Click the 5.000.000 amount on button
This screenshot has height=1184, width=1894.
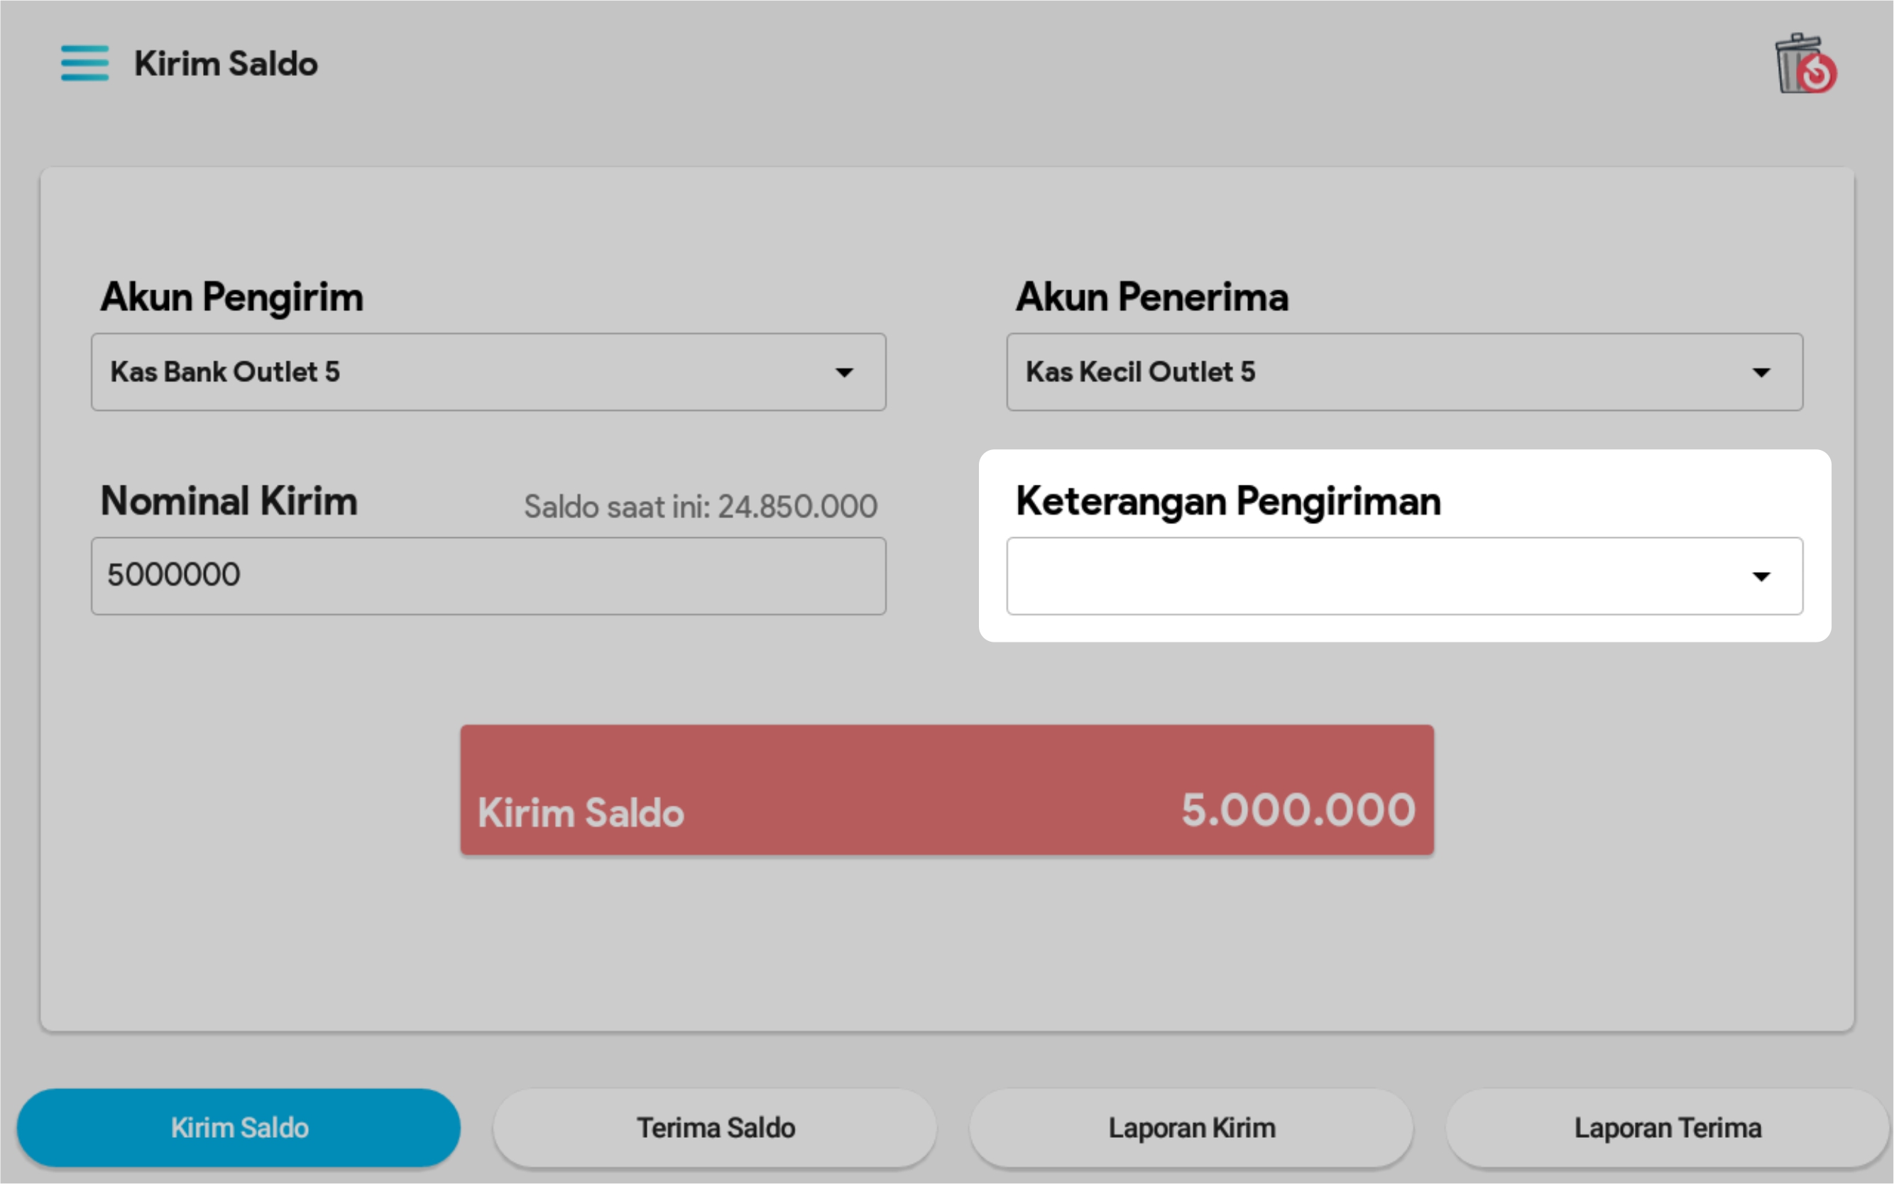pyautogui.click(x=1298, y=810)
